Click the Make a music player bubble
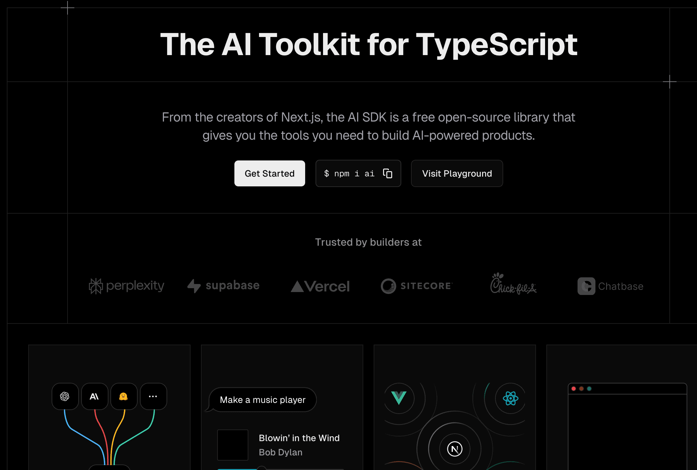 (263, 400)
